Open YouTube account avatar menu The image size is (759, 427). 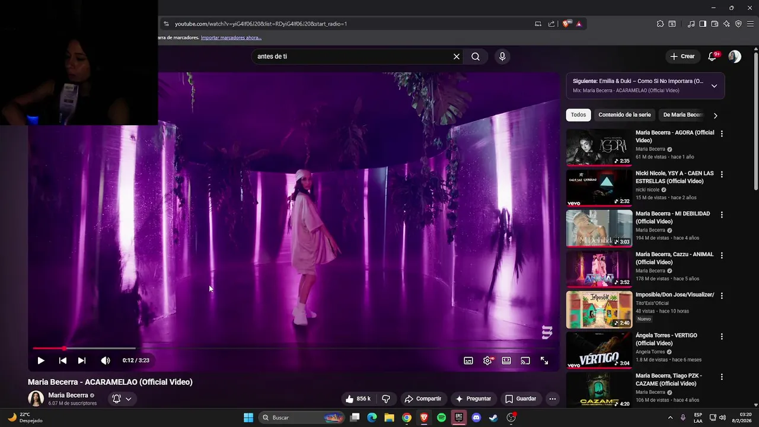(735, 56)
